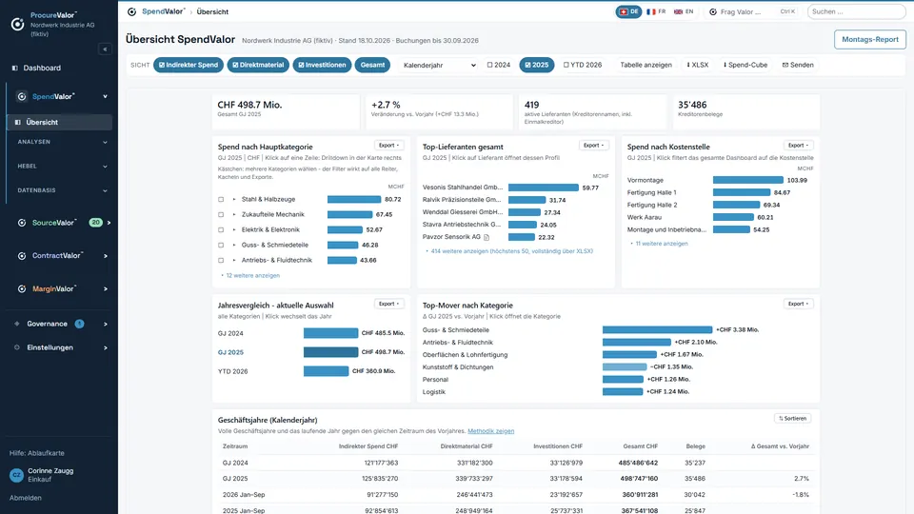Tick checkbox for Zukaufteile Mechanik
The image size is (914, 514).
pos(221,214)
